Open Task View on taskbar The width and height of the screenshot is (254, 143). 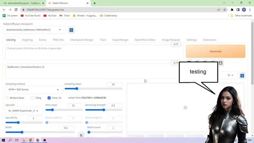pyautogui.click(x=17, y=140)
